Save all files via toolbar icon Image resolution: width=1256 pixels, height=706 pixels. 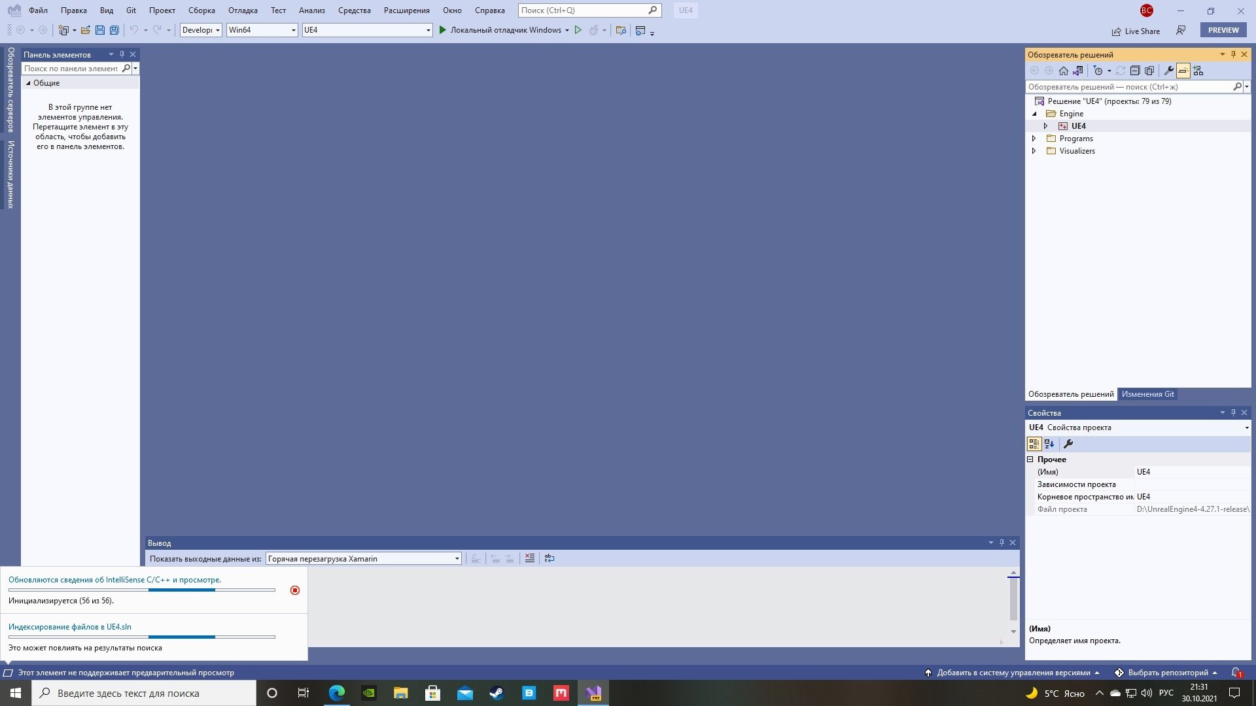114,30
